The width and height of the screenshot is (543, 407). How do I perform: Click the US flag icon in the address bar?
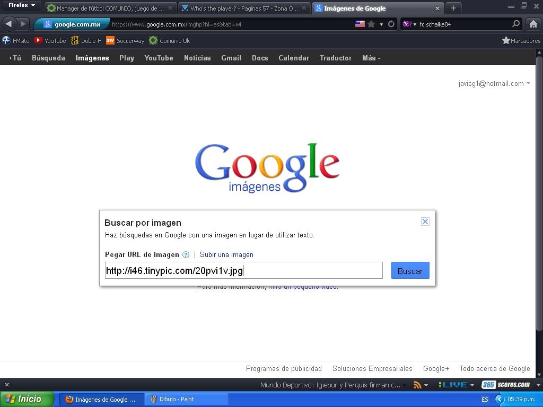pos(360,24)
